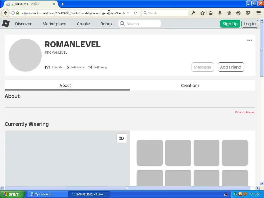Screen dimensions: 264x198
Task: Open site info from the circled i icon
Action: pos(13,13)
